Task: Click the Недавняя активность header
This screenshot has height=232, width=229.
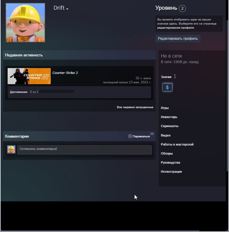Action: click(79, 55)
